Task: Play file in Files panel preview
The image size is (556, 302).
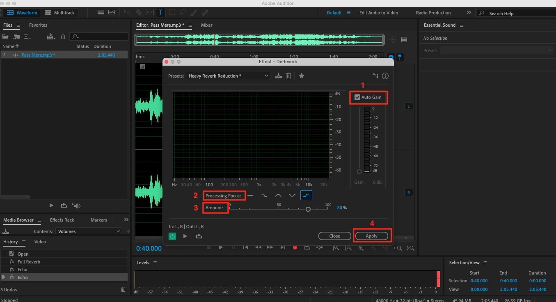Action: pos(51,206)
